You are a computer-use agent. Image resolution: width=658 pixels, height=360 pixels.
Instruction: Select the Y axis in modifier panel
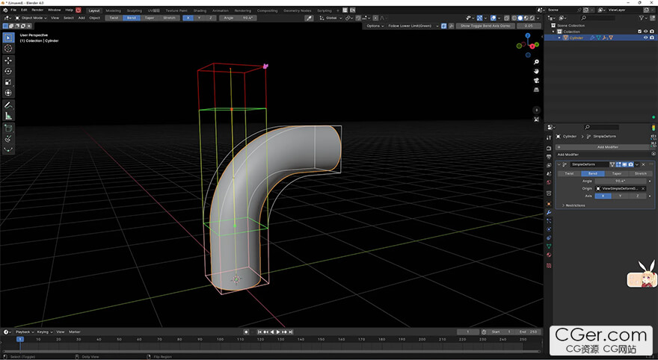(620, 196)
